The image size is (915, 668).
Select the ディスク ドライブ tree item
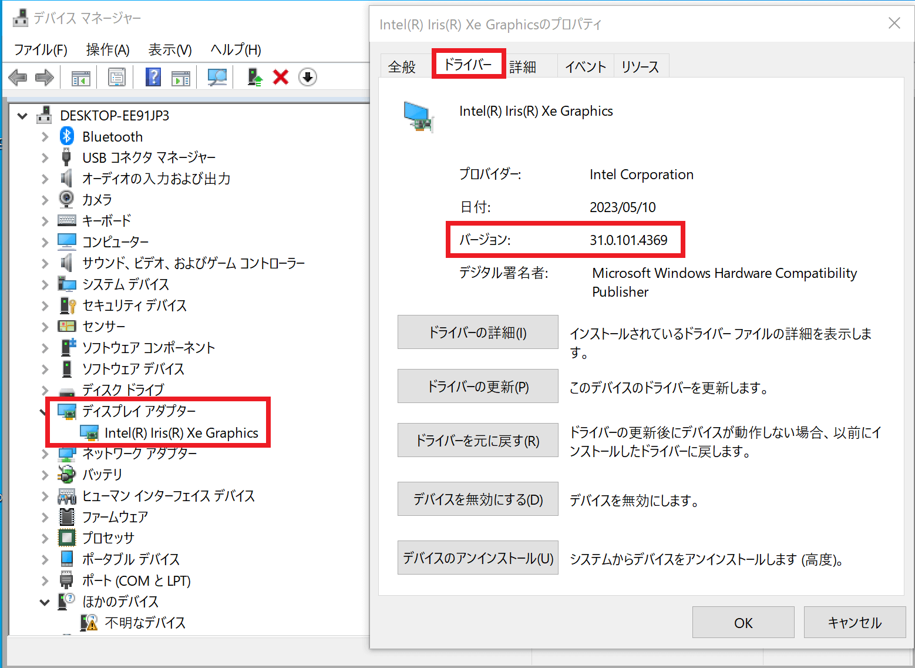click(x=123, y=390)
